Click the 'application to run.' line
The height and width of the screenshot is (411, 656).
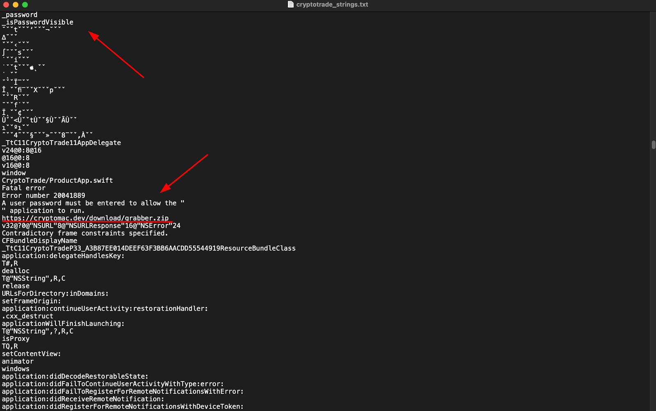(43, 211)
